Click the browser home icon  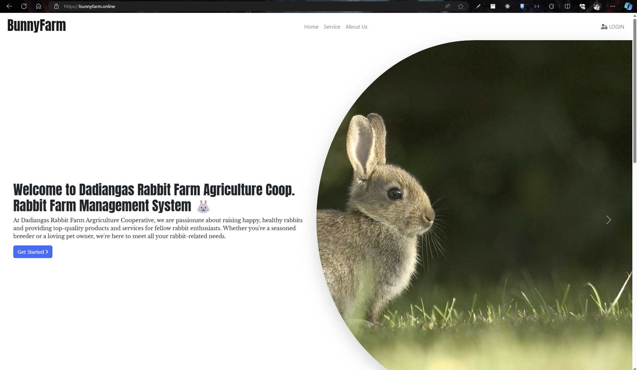pyautogui.click(x=39, y=6)
